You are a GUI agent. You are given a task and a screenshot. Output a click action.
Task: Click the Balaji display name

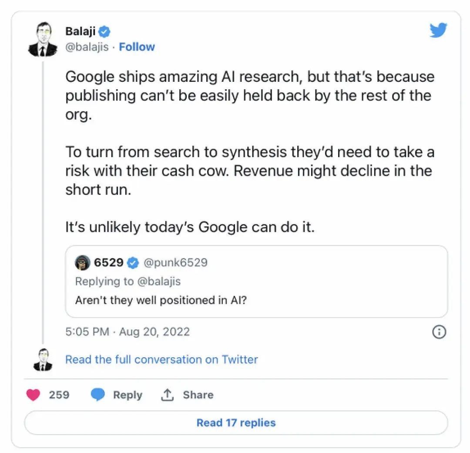click(80, 31)
